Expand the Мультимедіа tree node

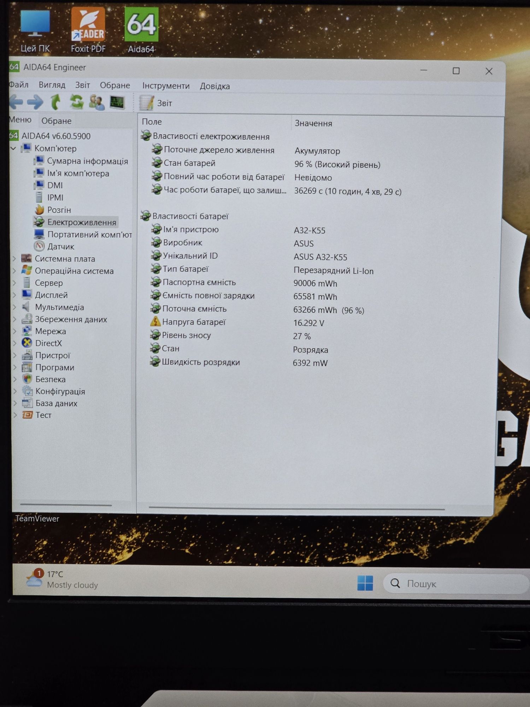pos(14,307)
